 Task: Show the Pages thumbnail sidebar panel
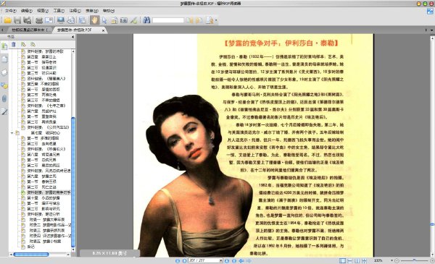tap(4, 59)
